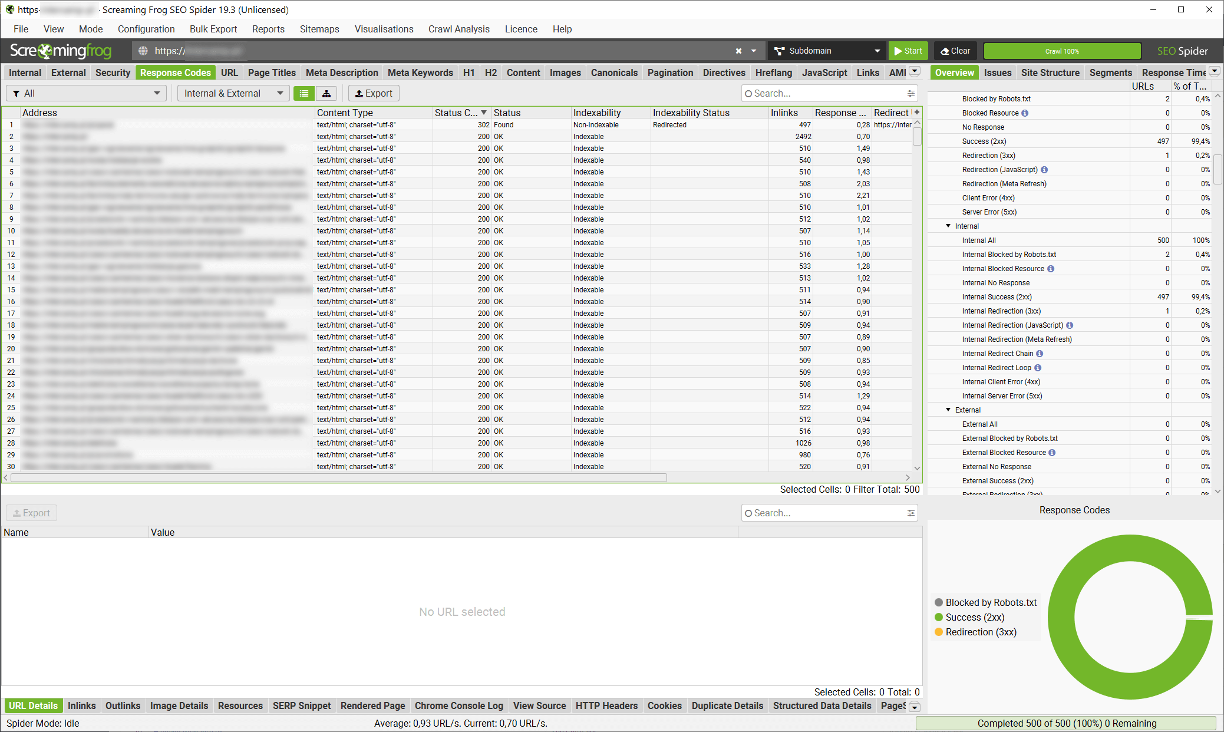The image size is (1224, 732).
Task: Click info icon beside Blocked Resource
Action: (x=1025, y=113)
